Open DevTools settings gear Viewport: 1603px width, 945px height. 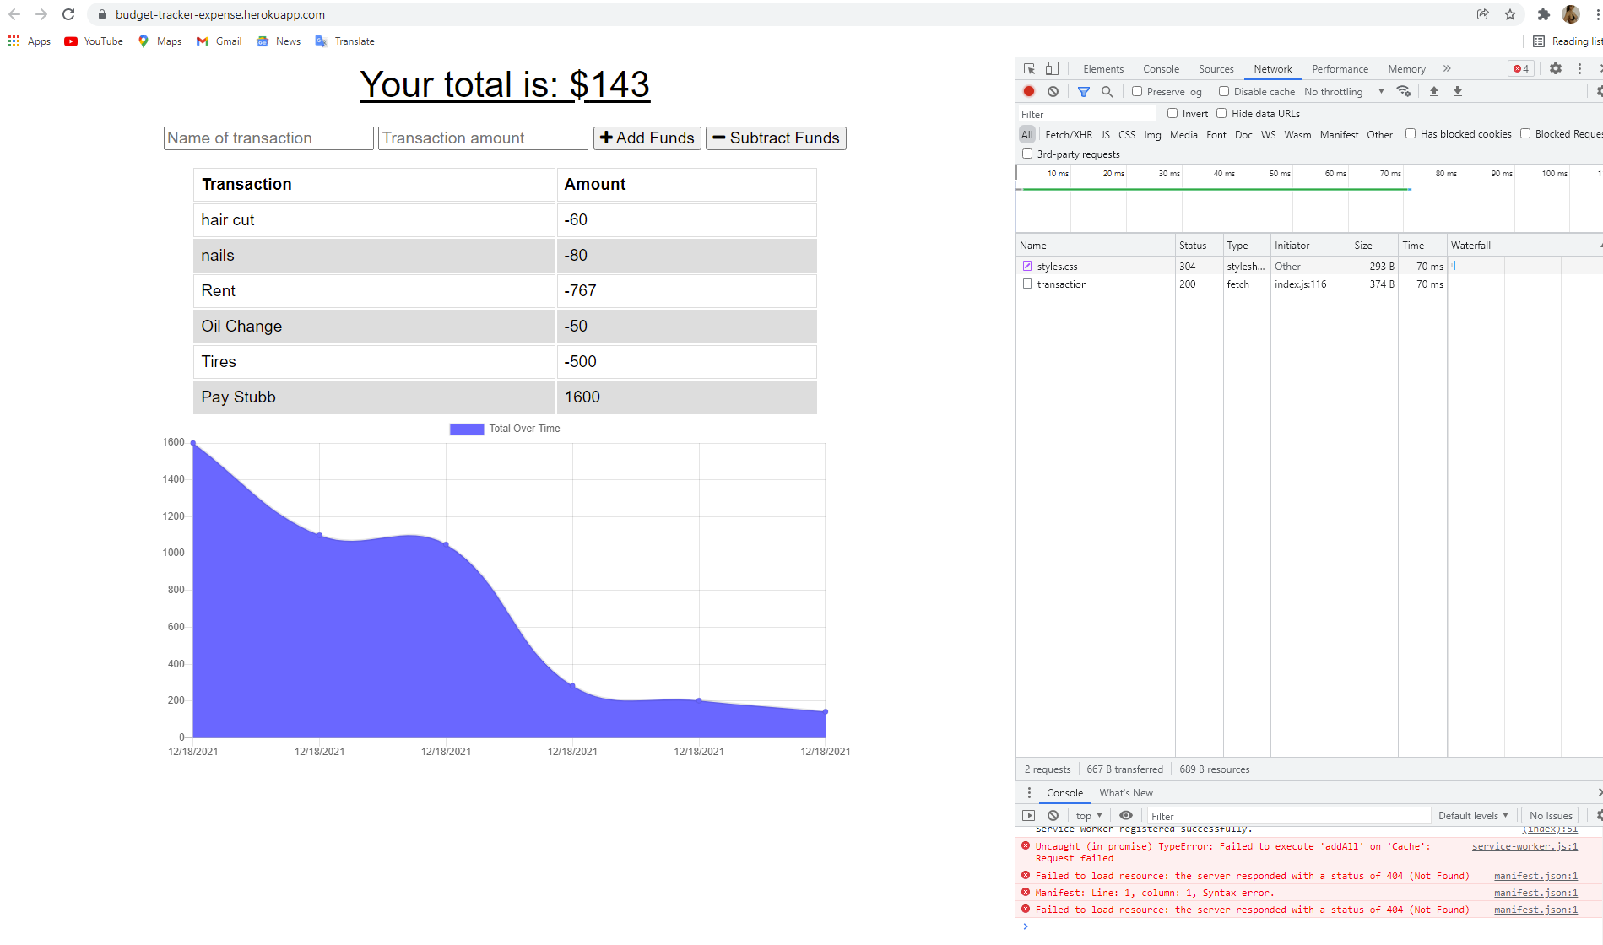1555,68
